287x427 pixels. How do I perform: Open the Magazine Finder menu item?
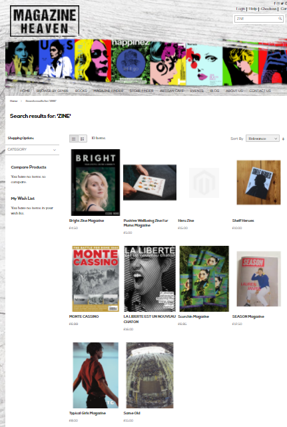[109, 91]
